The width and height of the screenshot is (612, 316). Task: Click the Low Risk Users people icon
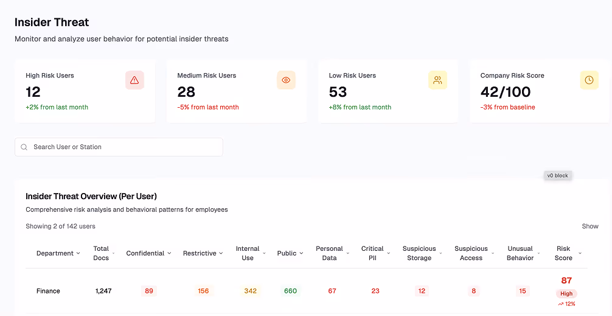(x=437, y=80)
